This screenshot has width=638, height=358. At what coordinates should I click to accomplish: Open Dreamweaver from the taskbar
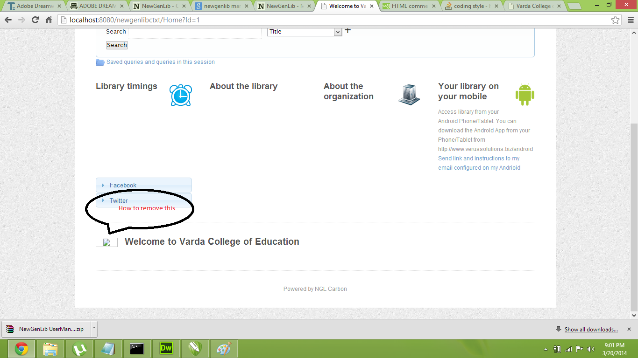[x=166, y=348]
